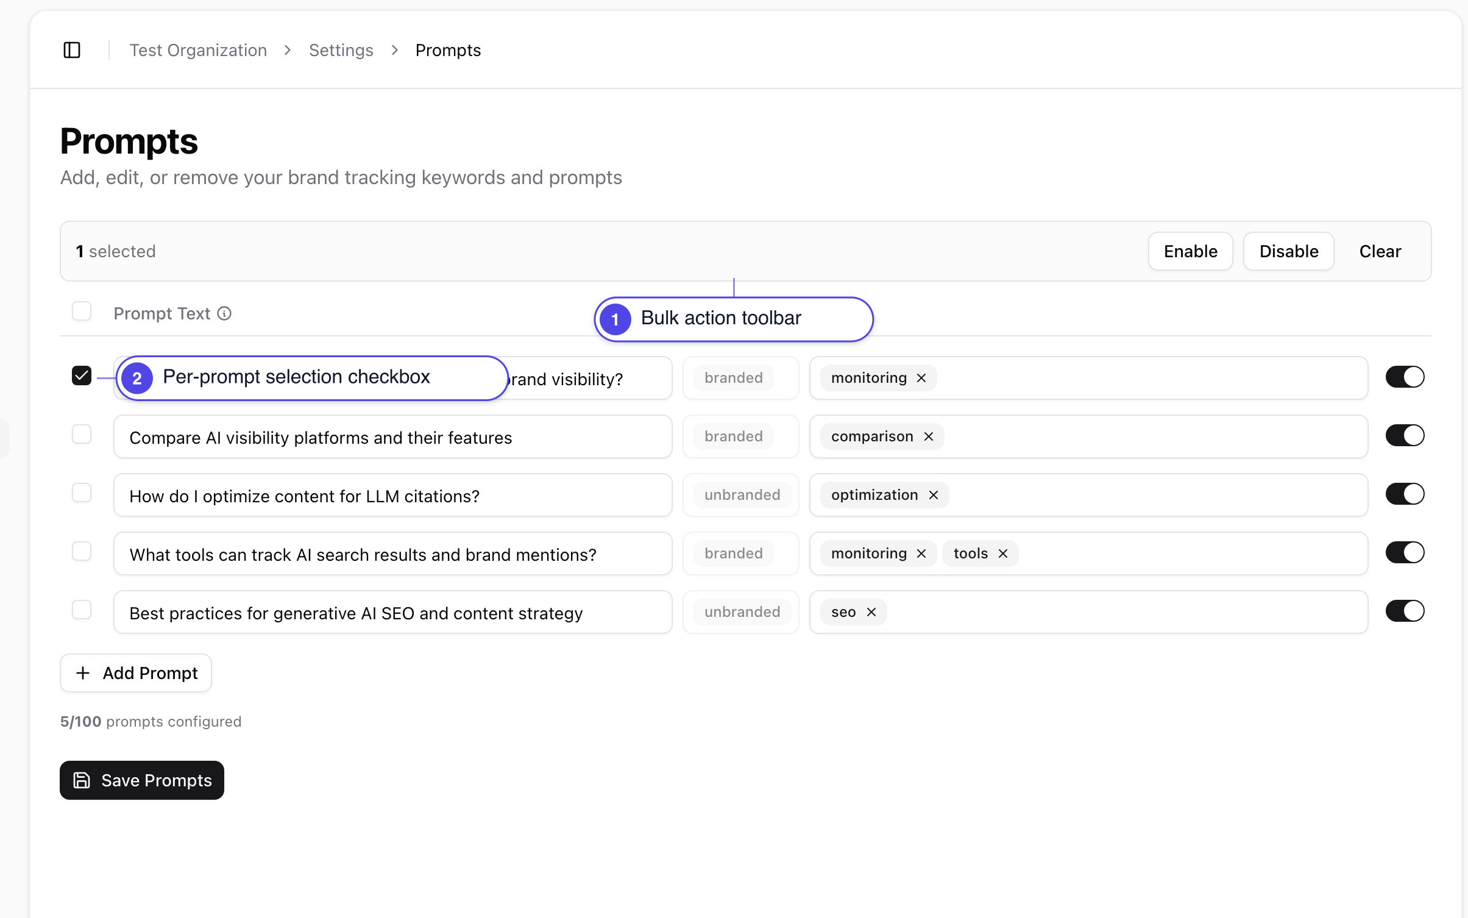The width and height of the screenshot is (1468, 918).
Task: Click unbranded badge in the seo row
Action: [x=742, y=612]
